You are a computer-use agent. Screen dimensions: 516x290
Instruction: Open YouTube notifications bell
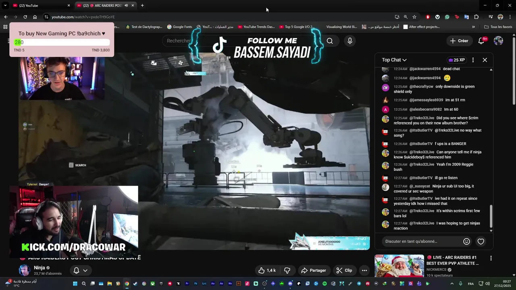(x=481, y=41)
